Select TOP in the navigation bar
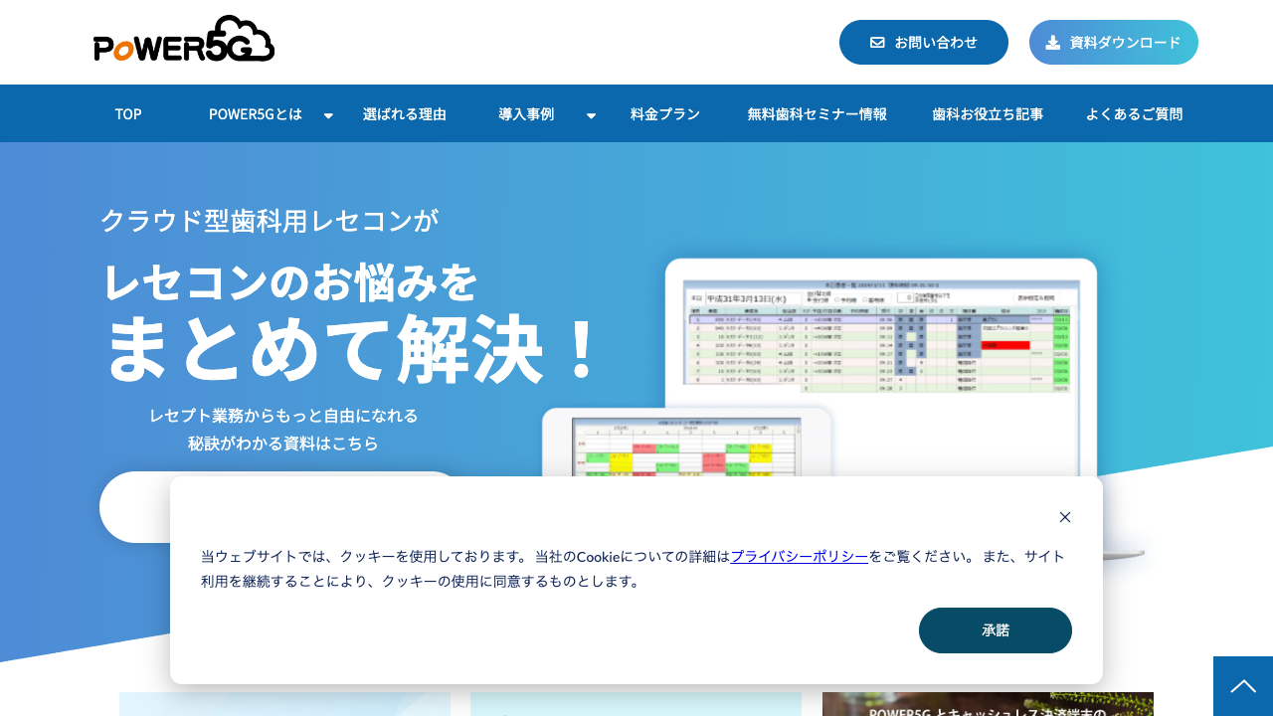The image size is (1273, 716). [x=128, y=113]
